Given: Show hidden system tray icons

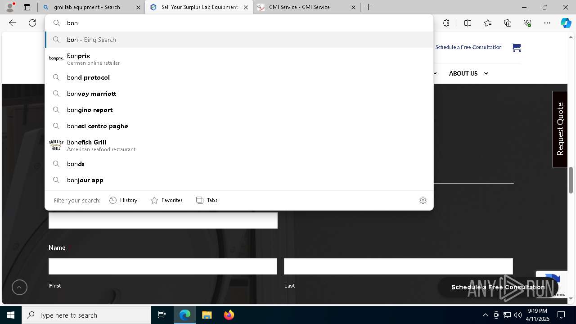Looking at the screenshot, I should [485, 315].
